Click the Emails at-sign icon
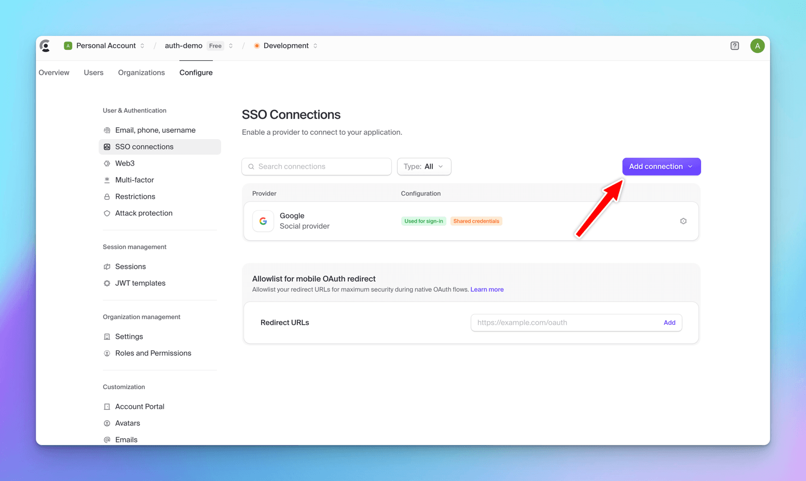The width and height of the screenshot is (806, 481). (x=107, y=440)
